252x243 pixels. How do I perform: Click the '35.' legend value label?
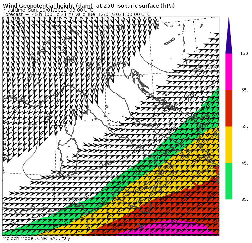click(x=245, y=199)
